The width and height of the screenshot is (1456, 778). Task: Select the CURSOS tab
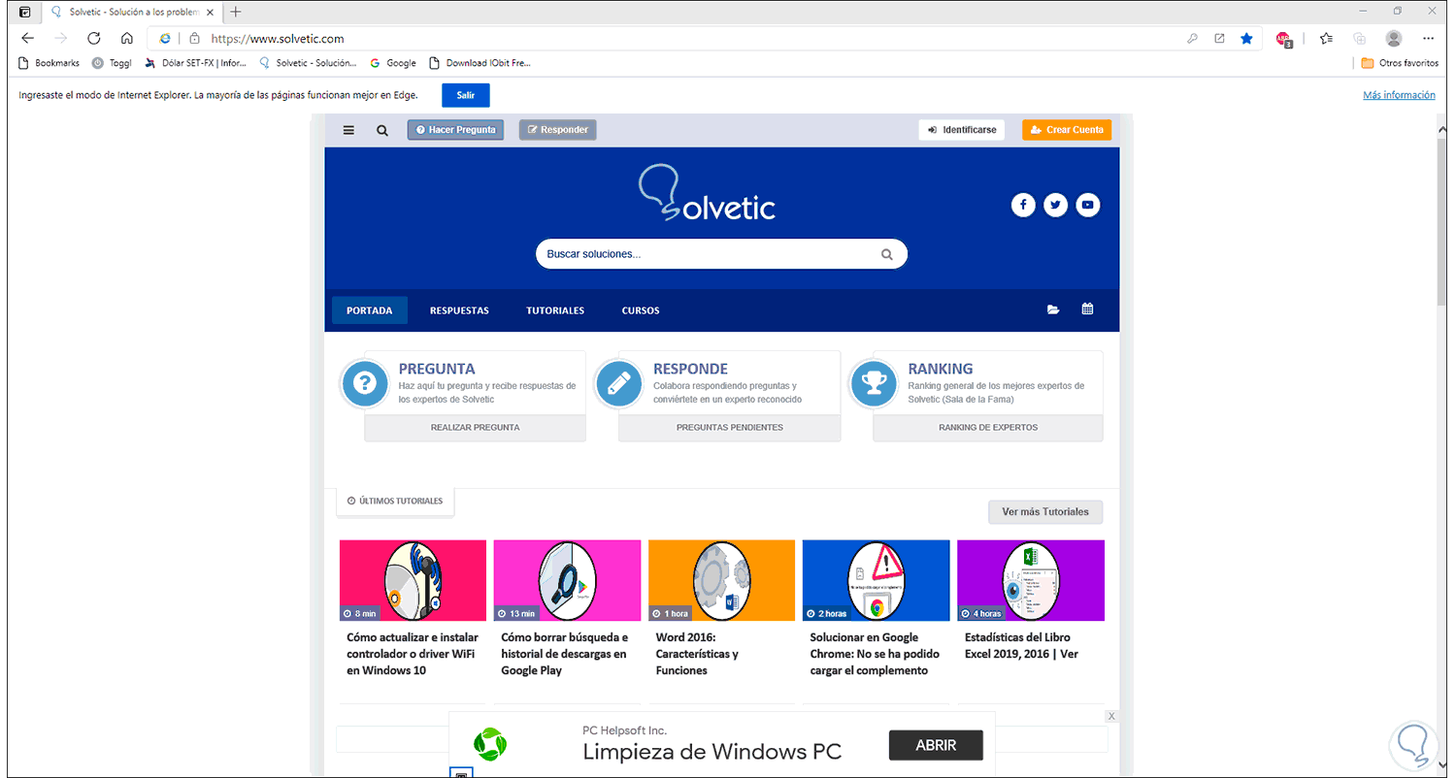(x=641, y=310)
